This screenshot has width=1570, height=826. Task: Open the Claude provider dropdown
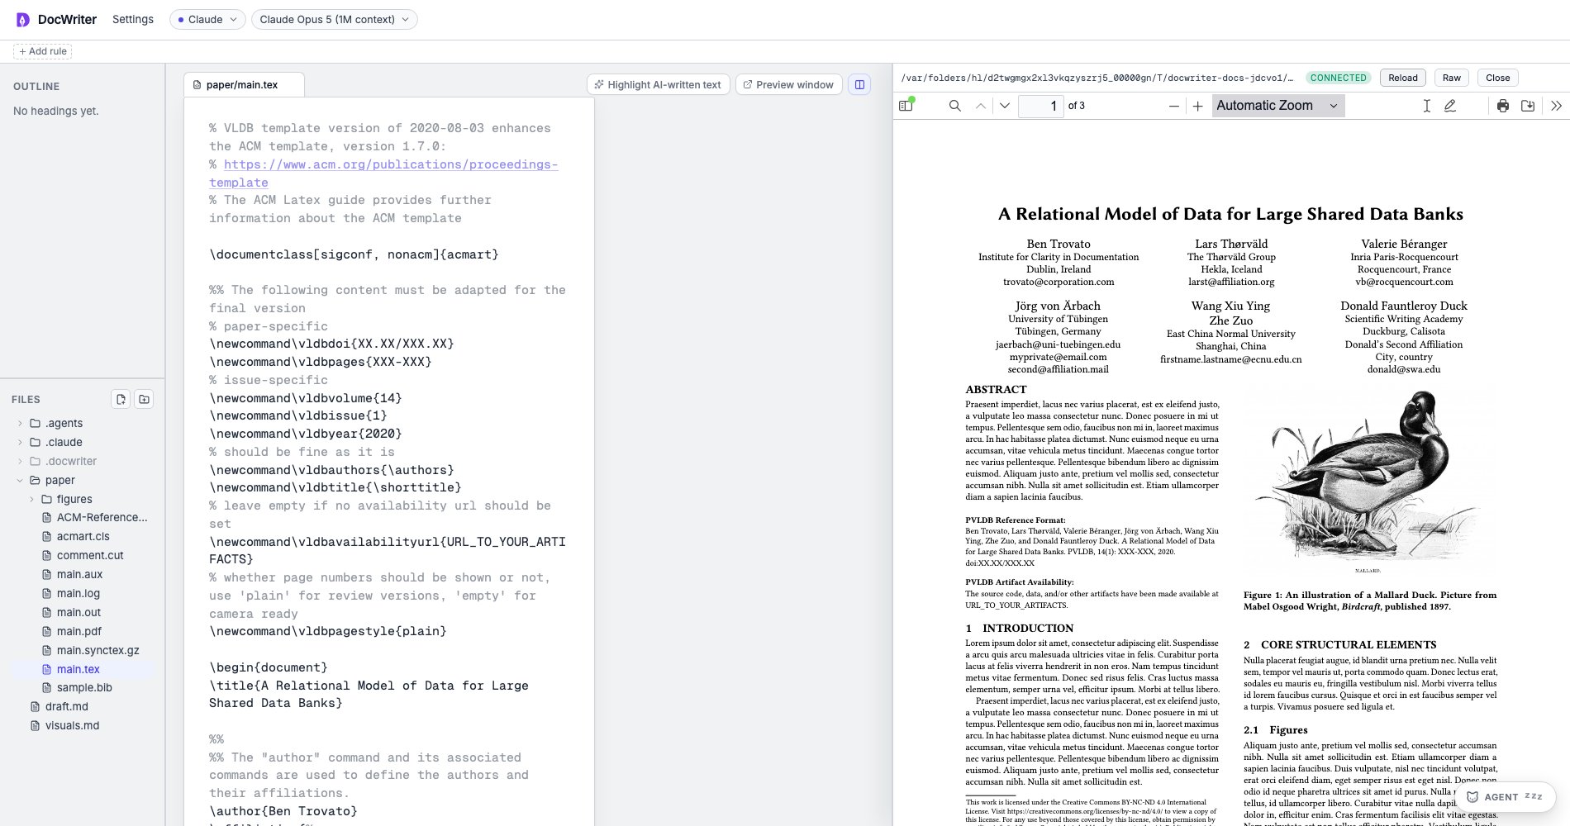(207, 19)
